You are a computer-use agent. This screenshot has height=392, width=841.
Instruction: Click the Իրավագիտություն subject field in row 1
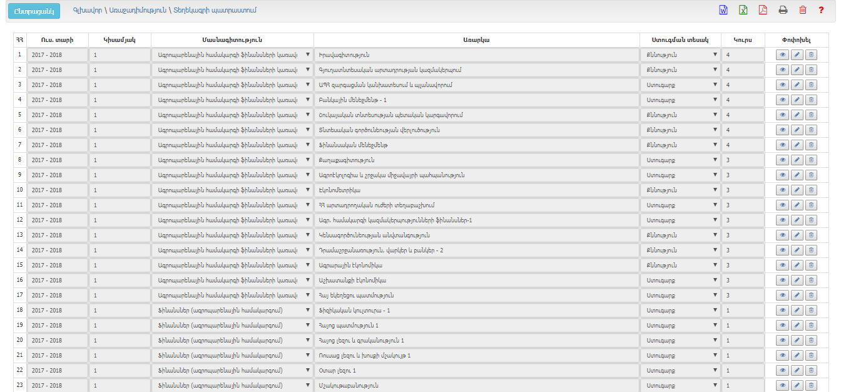click(x=476, y=54)
